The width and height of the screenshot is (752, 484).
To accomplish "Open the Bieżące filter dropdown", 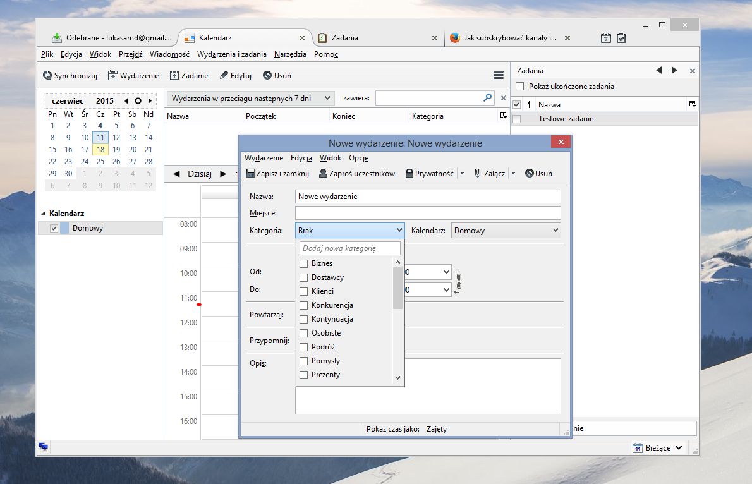I will pos(657,447).
